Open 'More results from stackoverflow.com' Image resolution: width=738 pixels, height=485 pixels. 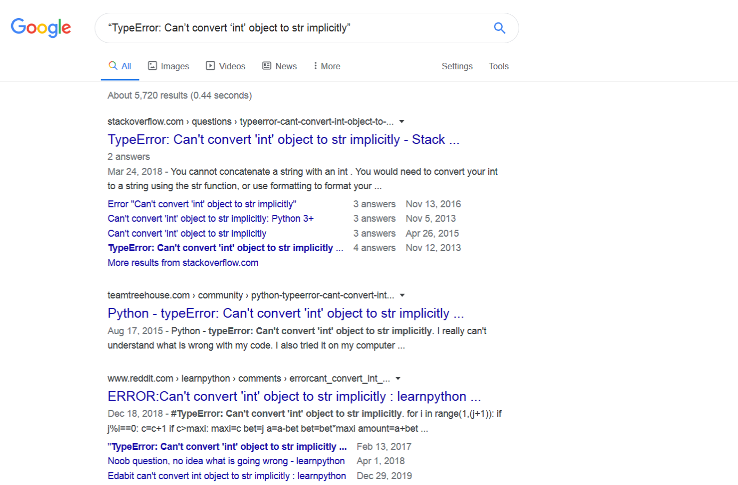click(x=183, y=263)
